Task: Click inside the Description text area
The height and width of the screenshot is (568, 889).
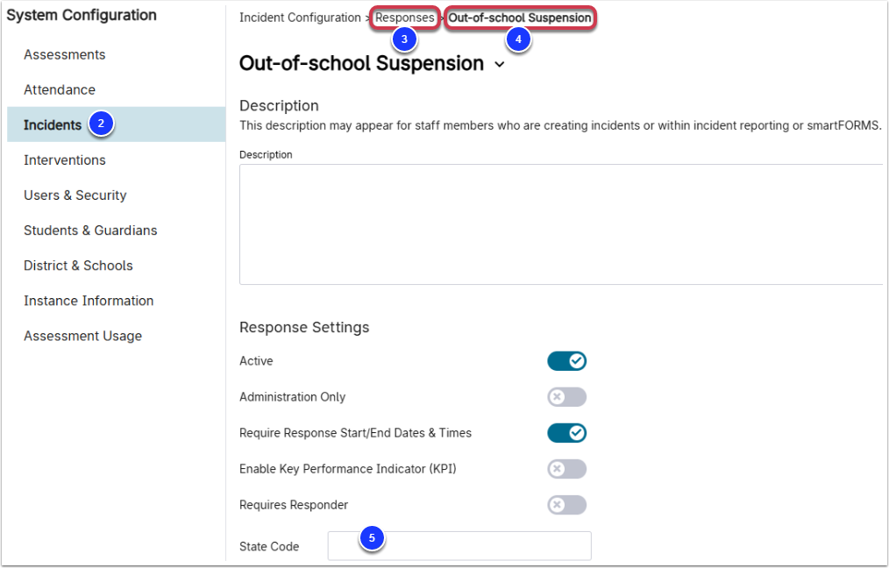Action: point(561,224)
